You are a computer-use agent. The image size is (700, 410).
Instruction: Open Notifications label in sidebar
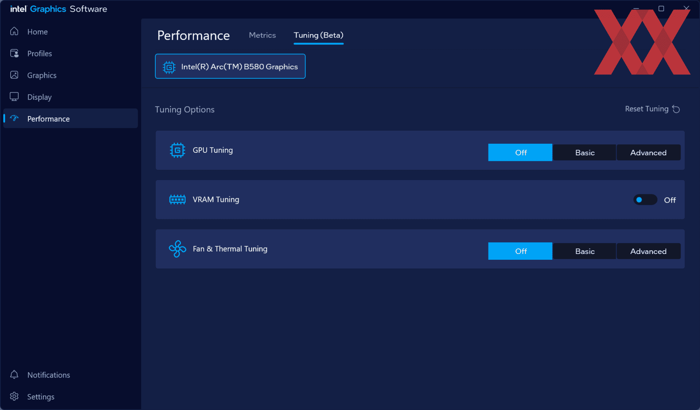48,375
